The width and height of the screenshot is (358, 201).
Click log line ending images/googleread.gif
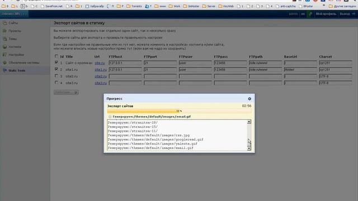click(x=156, y=140)
